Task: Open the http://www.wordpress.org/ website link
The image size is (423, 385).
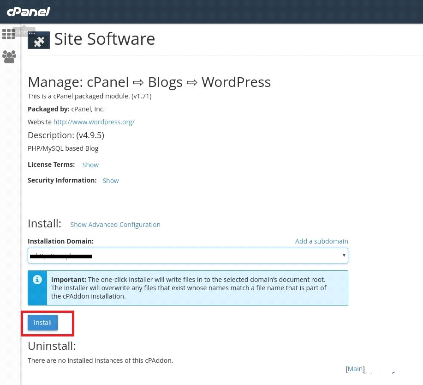Action: (94, 122)
